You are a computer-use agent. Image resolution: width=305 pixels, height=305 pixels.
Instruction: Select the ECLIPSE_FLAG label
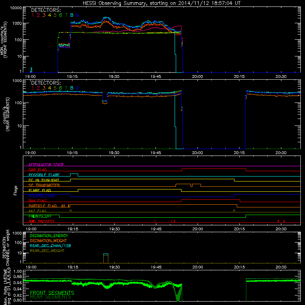(x=42, y=196)
